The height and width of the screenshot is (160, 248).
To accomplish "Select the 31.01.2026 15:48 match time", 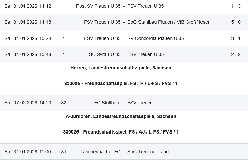I will click(x=28, y=54).
